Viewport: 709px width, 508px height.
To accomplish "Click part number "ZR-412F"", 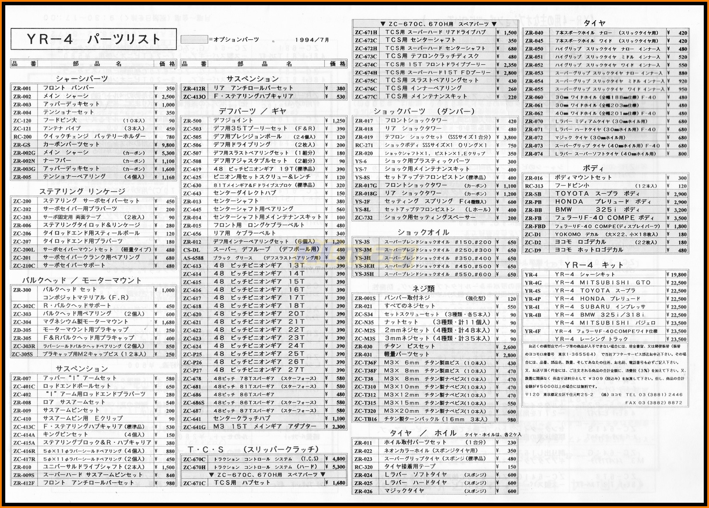I will tap(24, 483).
